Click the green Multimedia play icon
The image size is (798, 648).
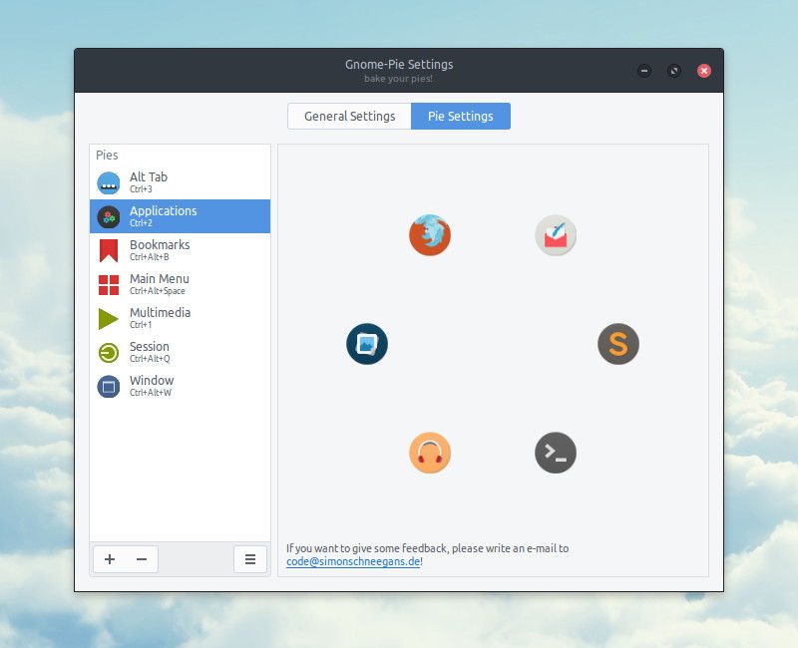(108, 319)
